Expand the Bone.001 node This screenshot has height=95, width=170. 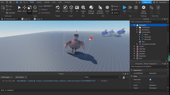(139, 37)
